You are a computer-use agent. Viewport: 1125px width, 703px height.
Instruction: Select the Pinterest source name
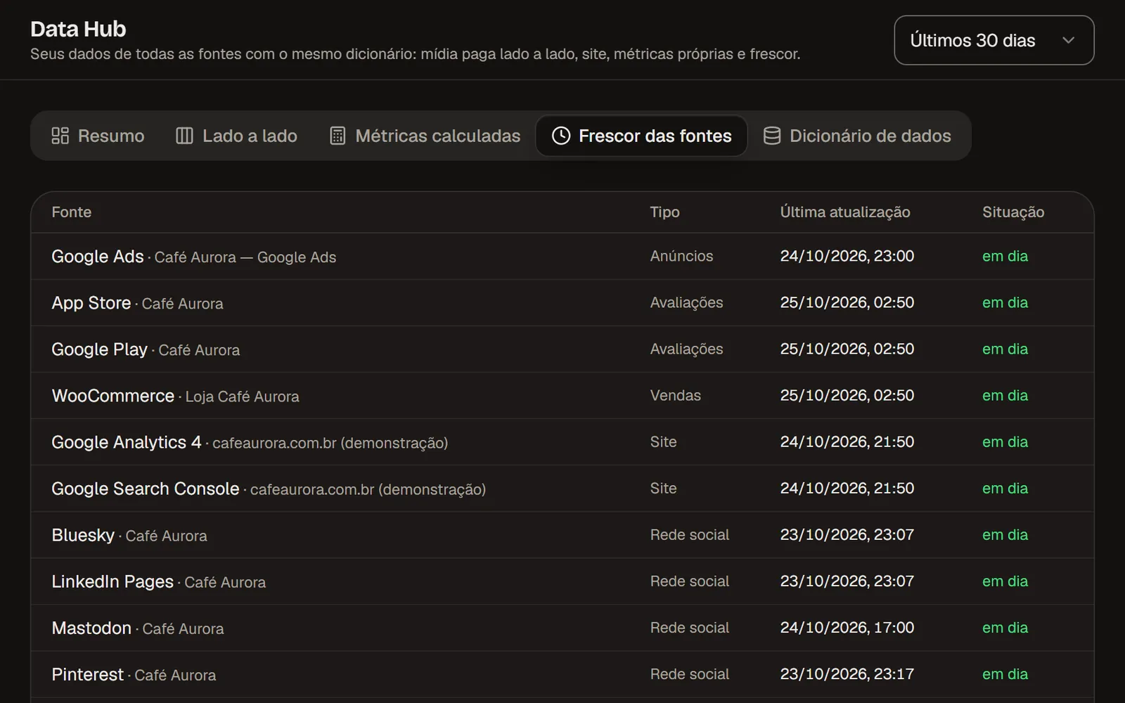(x=87, y=674)
